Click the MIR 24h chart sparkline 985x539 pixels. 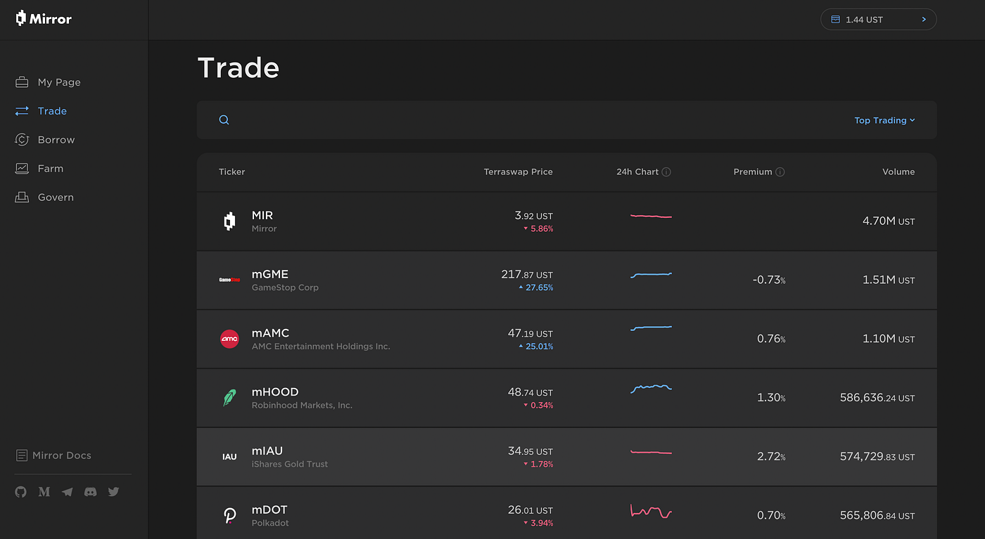pyautogui.click(x=651, y=216)
